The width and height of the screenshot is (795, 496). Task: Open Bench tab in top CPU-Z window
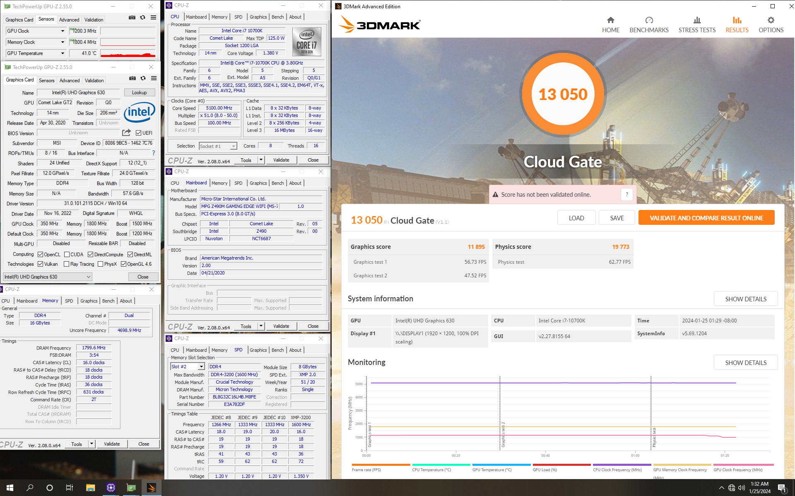click(277, 17)
